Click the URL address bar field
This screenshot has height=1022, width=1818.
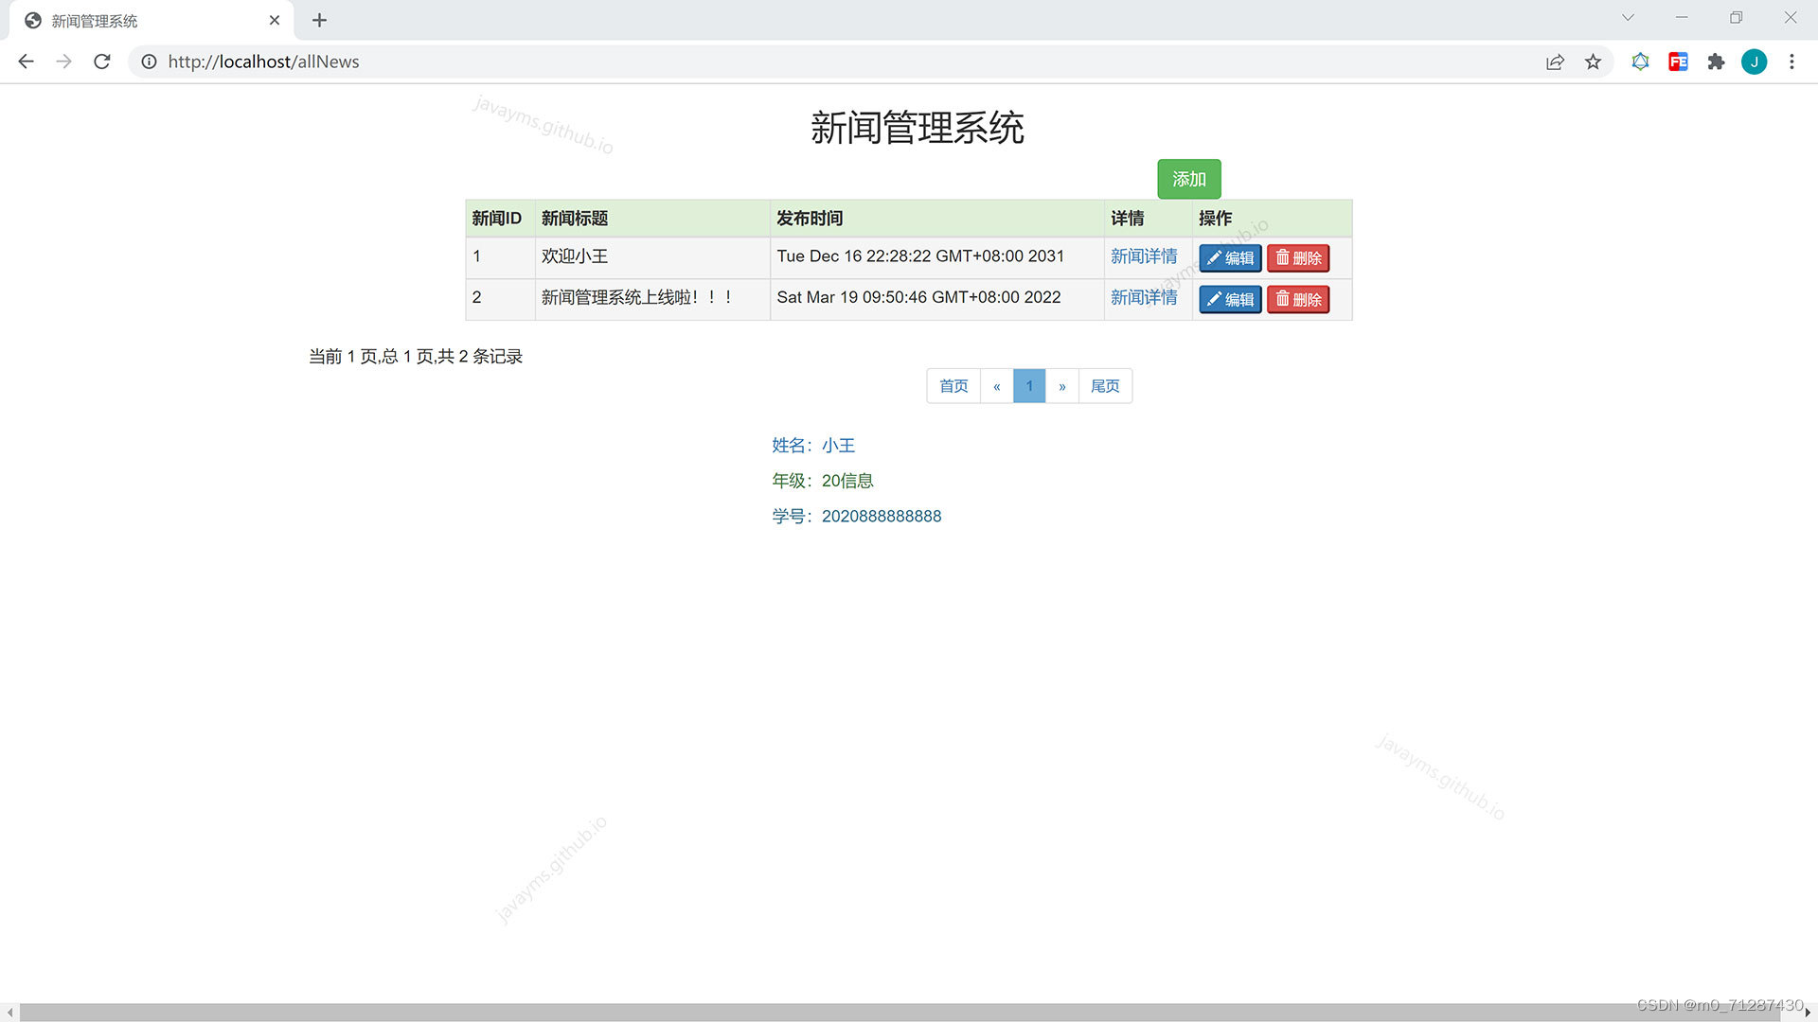[757, 62]
